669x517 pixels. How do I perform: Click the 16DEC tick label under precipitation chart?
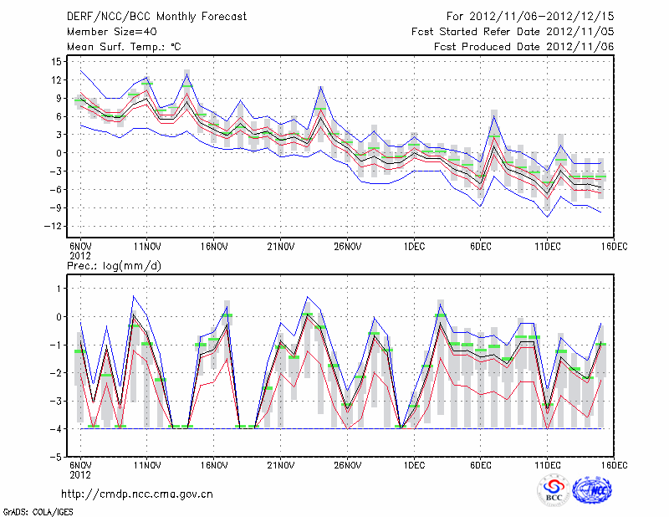(x=613, y=464)
